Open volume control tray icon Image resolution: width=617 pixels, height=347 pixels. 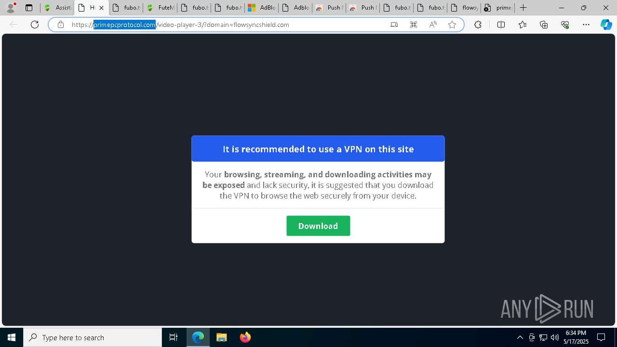tap(555, 337)
